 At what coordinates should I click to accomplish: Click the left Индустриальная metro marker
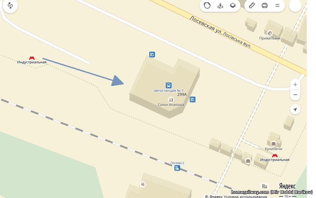pyautogui.click(x=32, y=58)
